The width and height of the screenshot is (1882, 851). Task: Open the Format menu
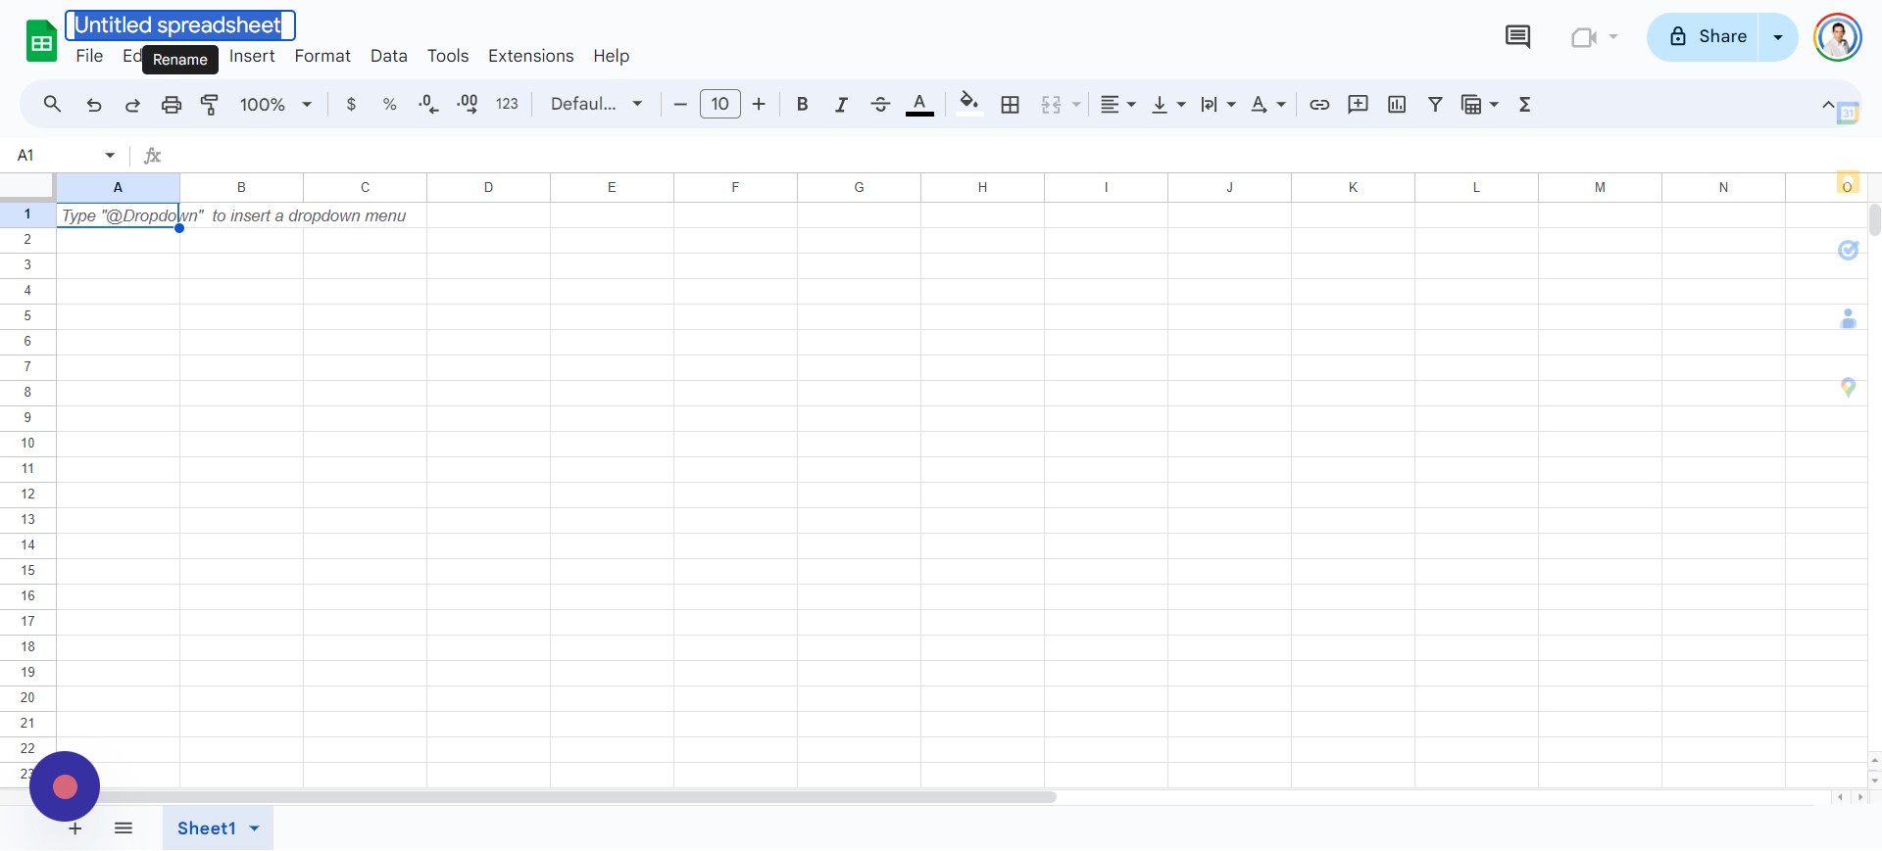pyautogui.click(x=322, y=56)
